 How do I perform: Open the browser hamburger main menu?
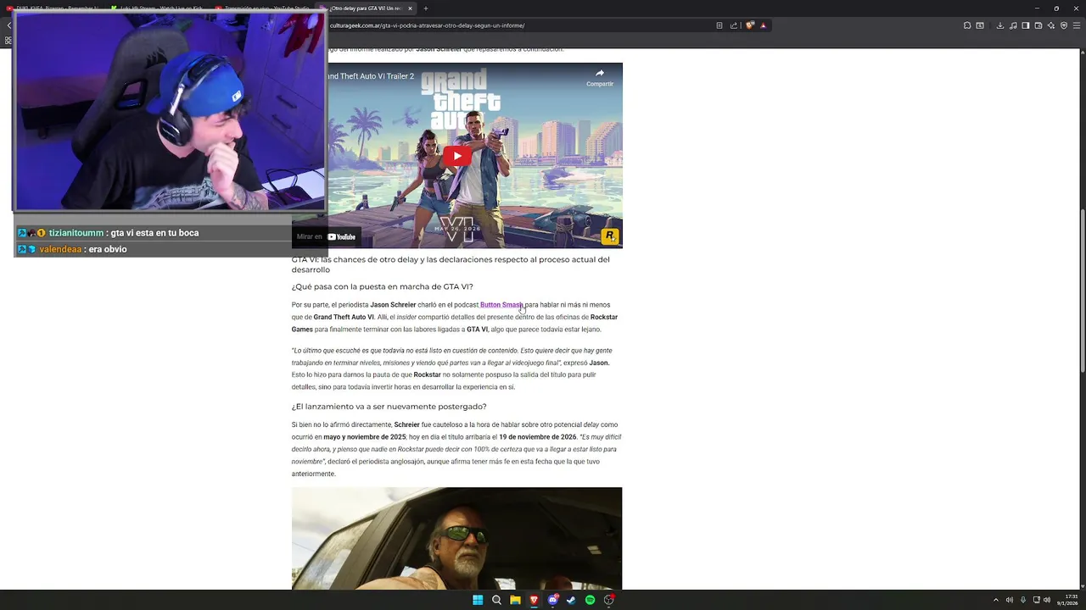tap(1077, 25)
